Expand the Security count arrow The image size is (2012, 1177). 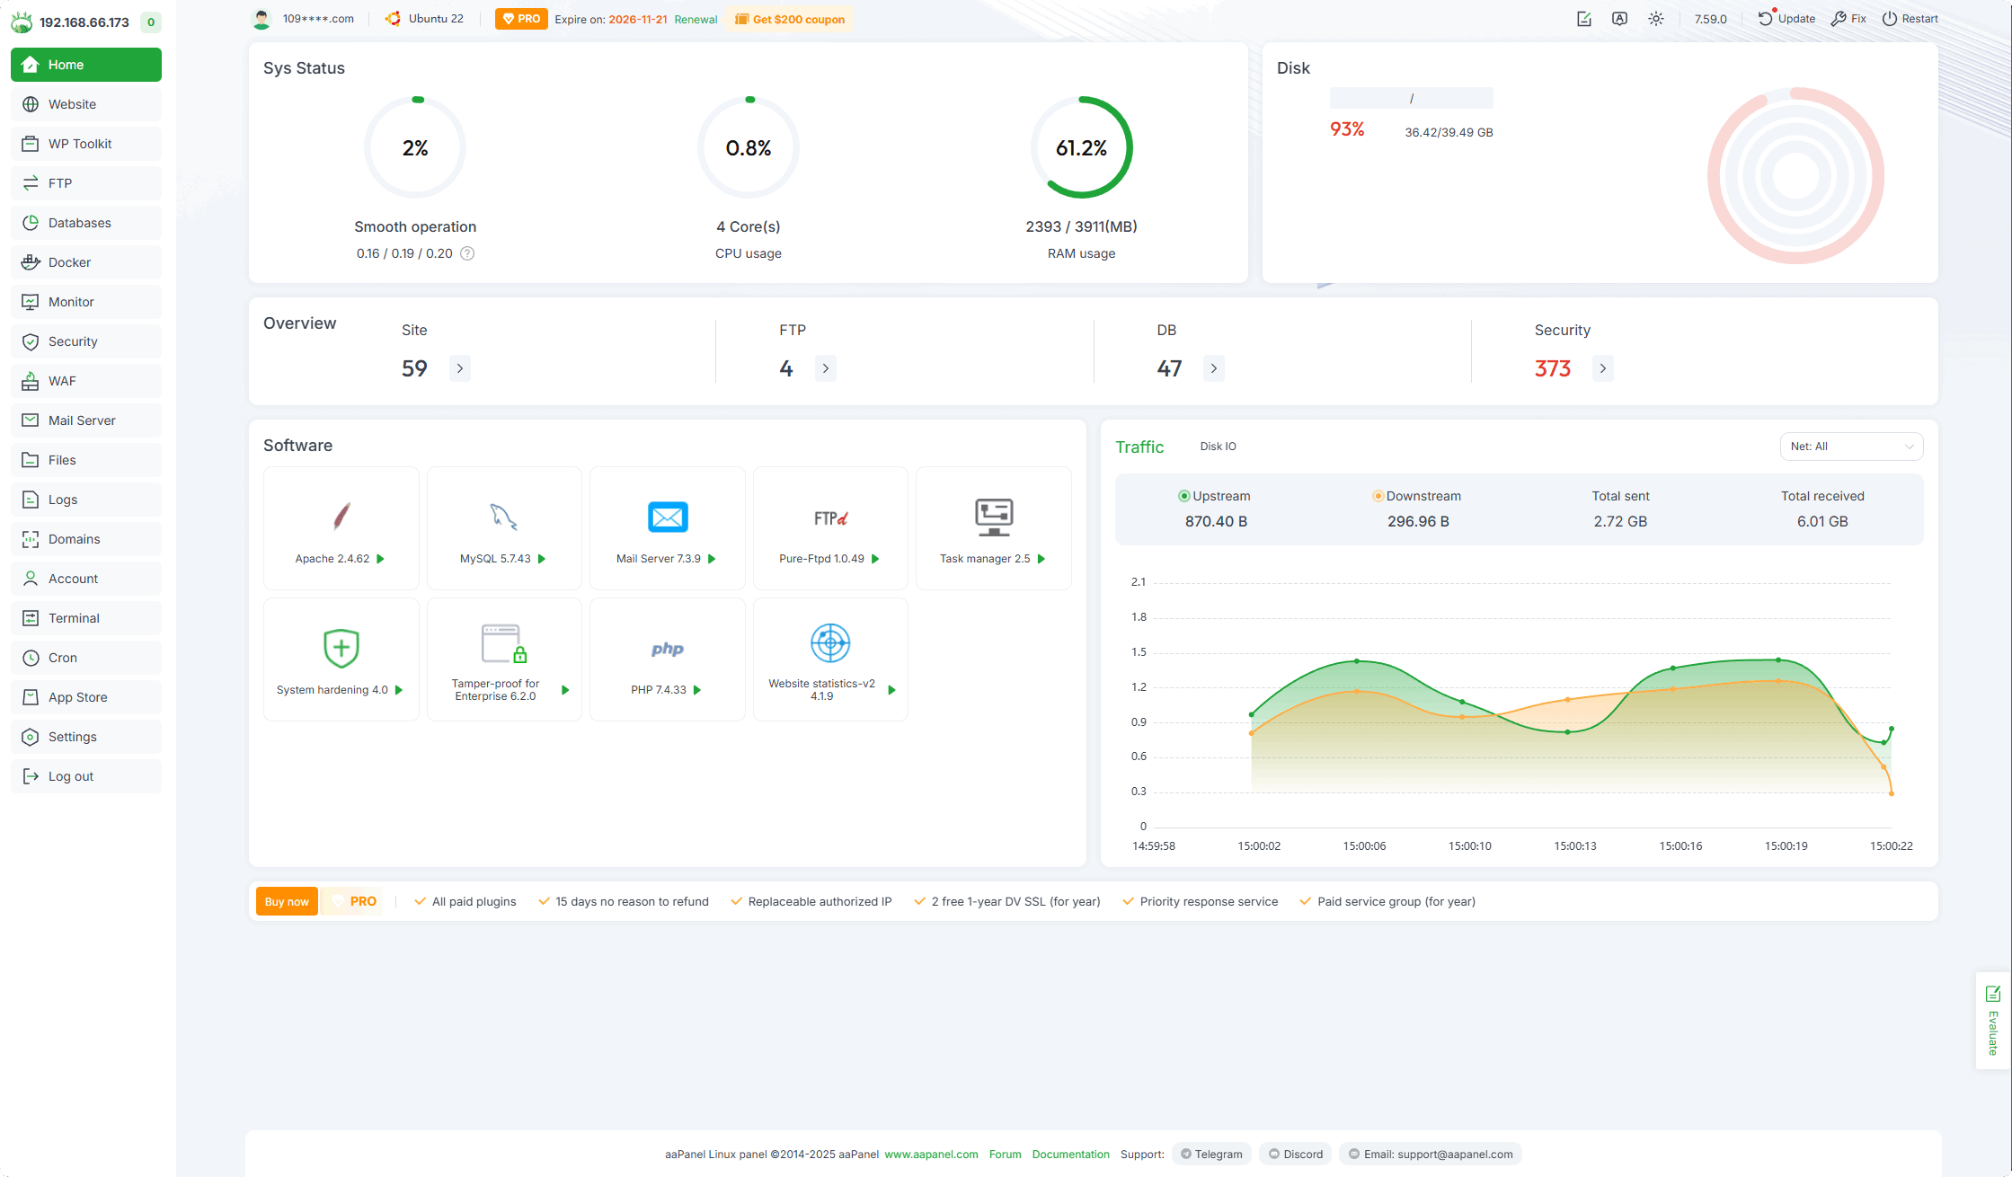(1602, 368)
